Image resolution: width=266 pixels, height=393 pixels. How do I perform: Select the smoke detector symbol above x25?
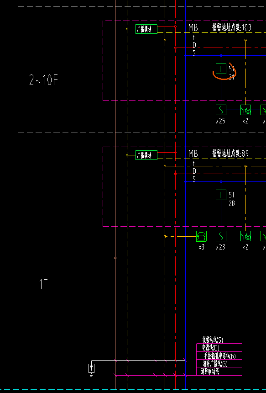click(x=221, y=110)
